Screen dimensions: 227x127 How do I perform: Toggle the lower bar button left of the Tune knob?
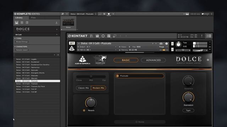tap(172, 49)
